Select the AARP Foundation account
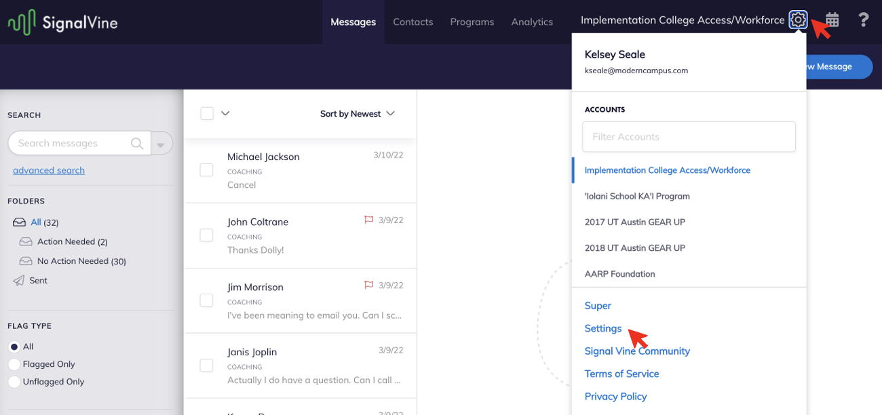Viewport: 882px width, 415px height. [x=619, y=273]
